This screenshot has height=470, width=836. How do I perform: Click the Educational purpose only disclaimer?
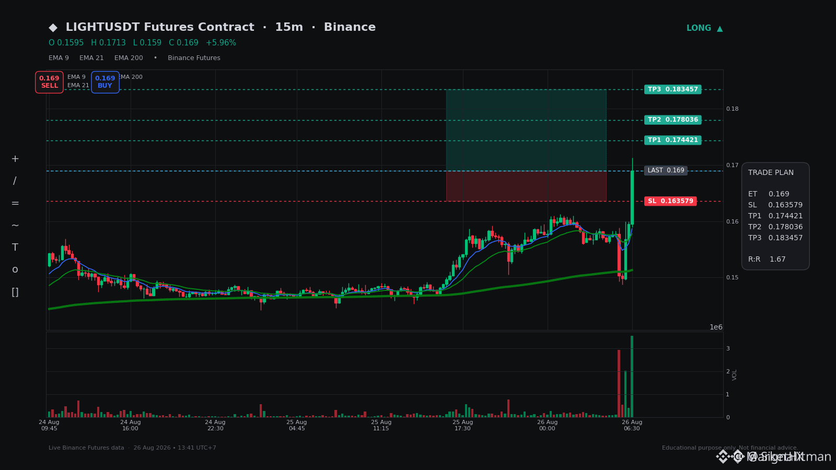tap(730, 448)
